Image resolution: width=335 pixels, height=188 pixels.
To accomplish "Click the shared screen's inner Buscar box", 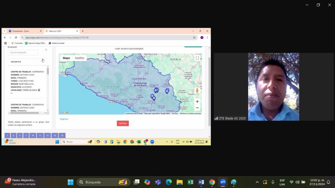I will point(77,142).
